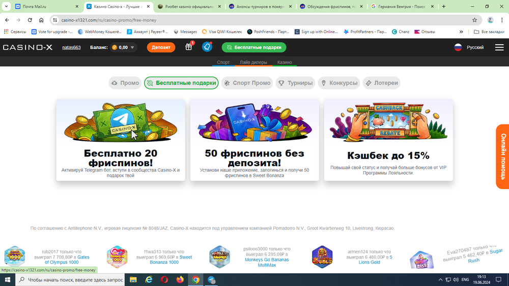This screenshot has height=286, width=509.
Task: Open the Сервисы apps shortcut
Action: 15,31
